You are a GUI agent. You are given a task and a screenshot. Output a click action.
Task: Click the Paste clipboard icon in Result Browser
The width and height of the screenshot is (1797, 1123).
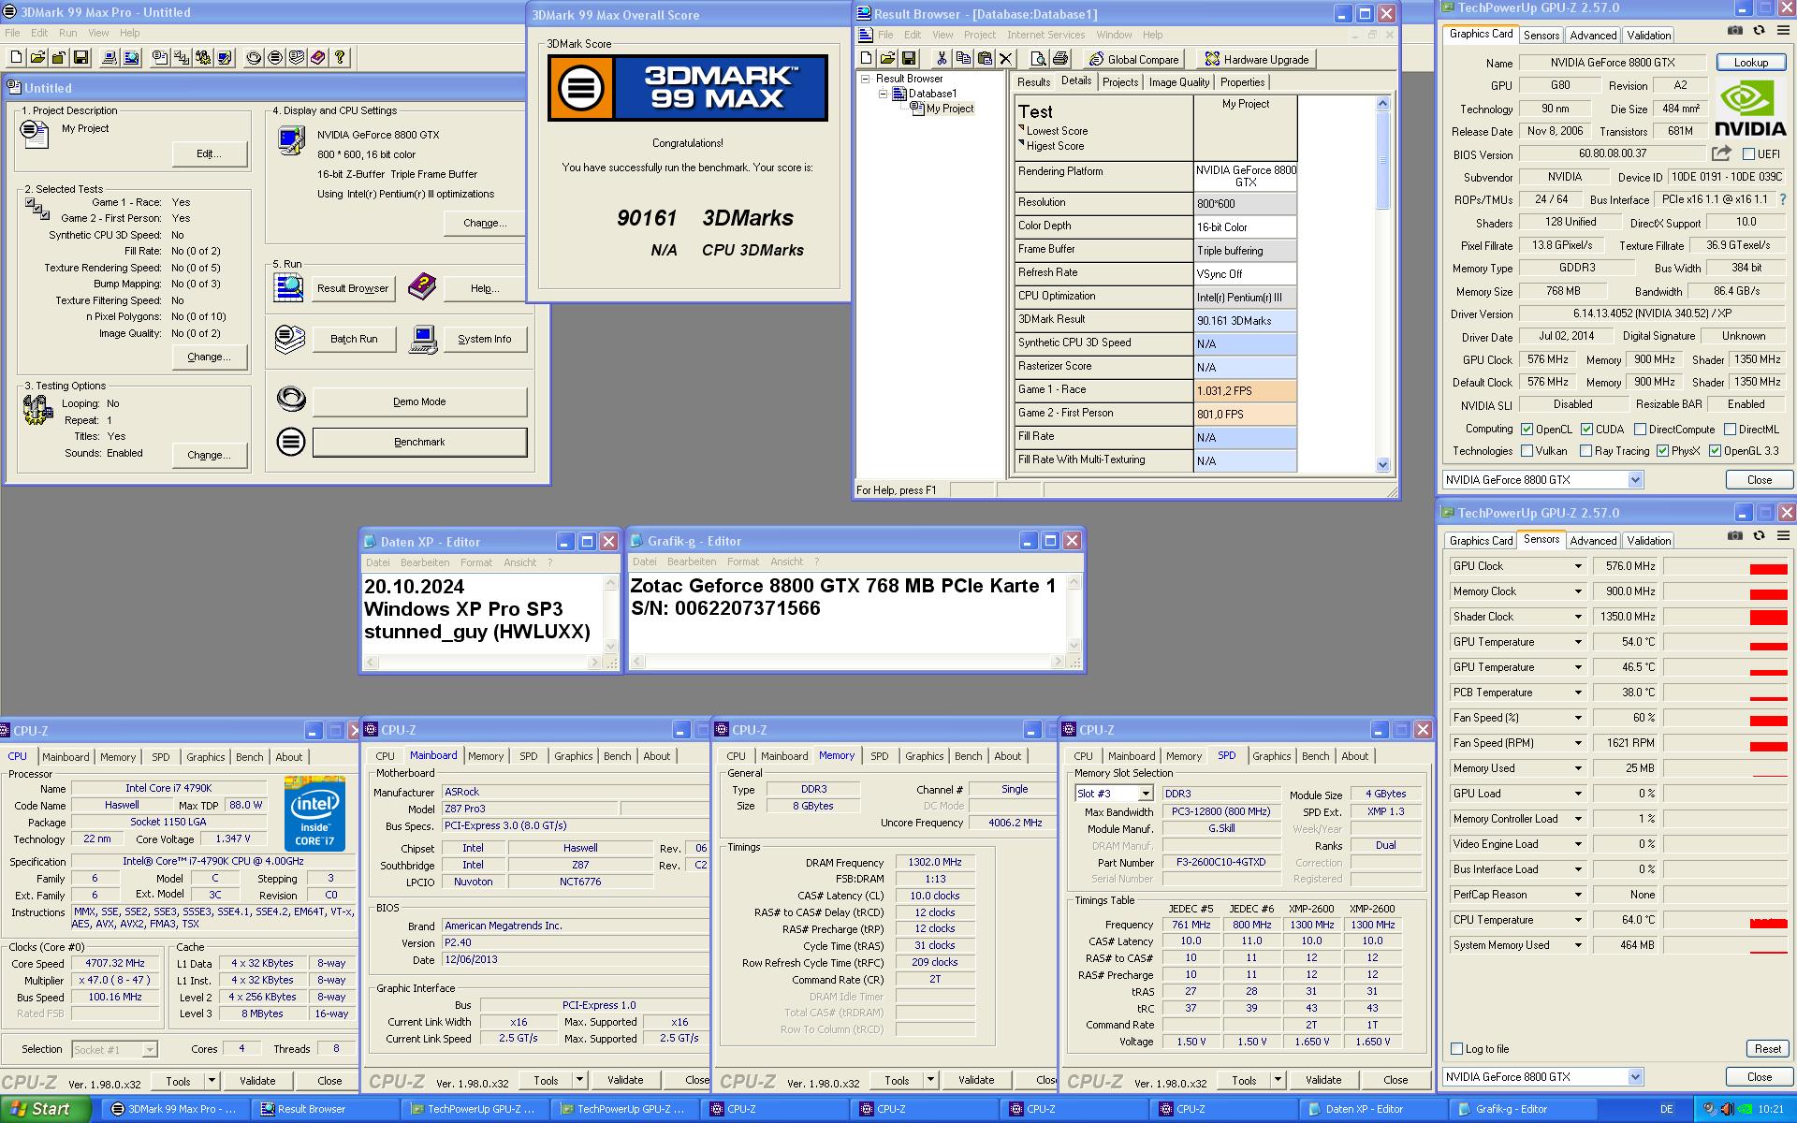pos(985,58)
